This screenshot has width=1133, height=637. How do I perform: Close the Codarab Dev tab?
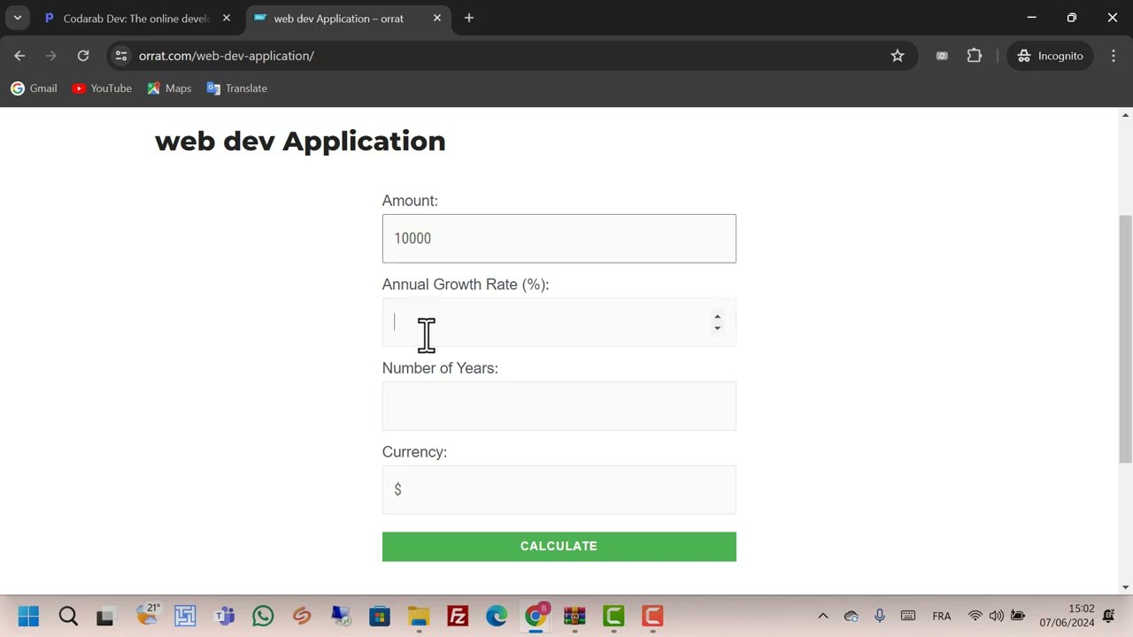pyautogui.click(x=227, y=18)
